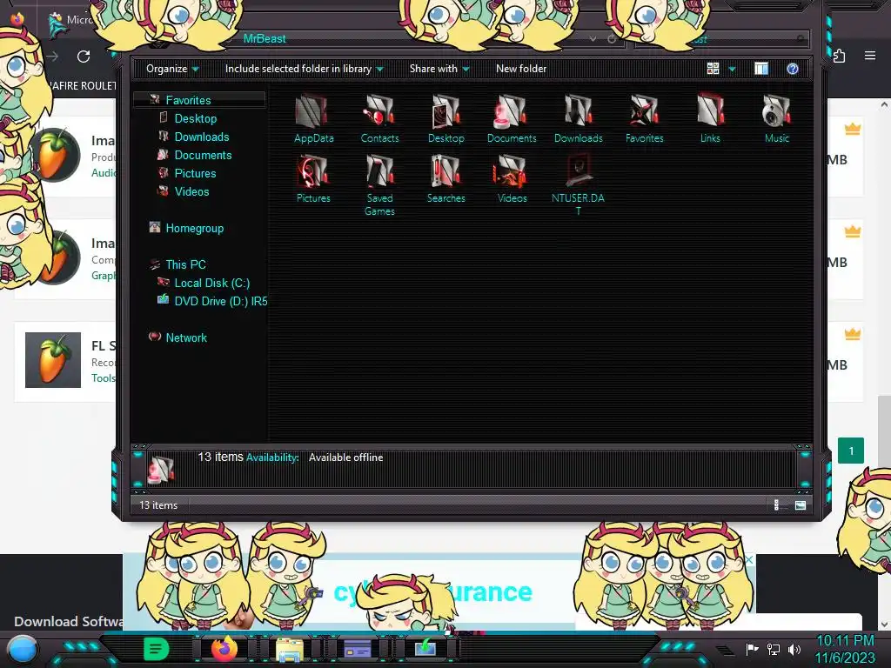The width and height of the screenshot is (891, 668).
Task: Expand Include selected folder in library menu
Action: (x=304, y=69)
